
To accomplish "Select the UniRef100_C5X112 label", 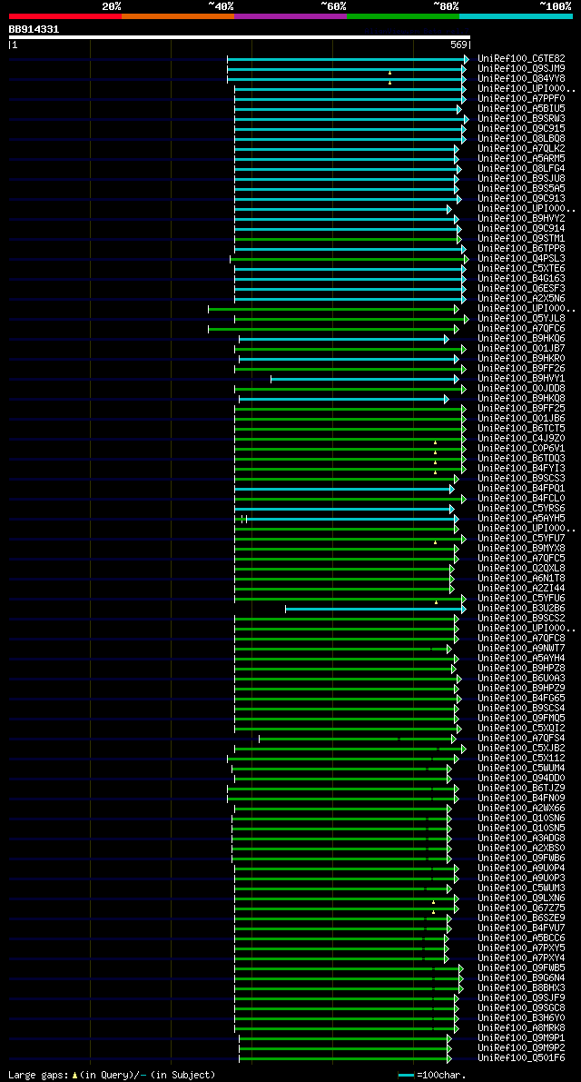I will click(521, 759).
